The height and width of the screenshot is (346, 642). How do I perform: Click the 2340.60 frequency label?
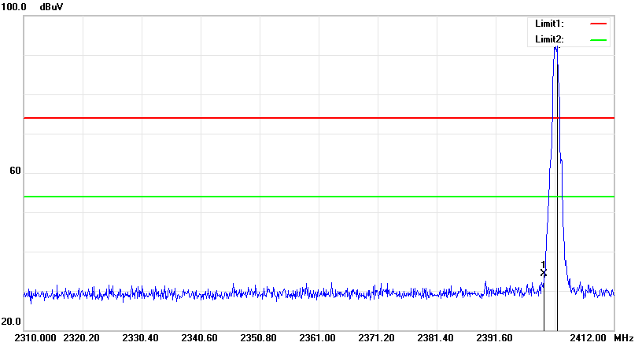[199, 338]
